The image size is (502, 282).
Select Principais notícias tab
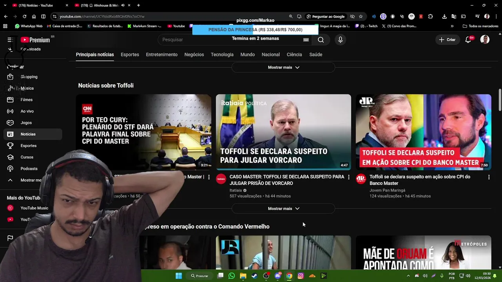[x=95, y=54]
